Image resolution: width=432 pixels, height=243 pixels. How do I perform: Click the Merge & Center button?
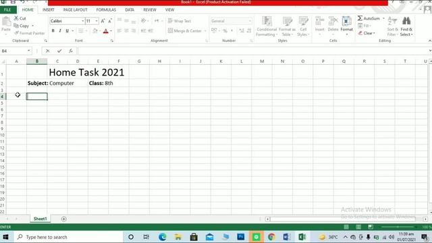pos(184,31)
